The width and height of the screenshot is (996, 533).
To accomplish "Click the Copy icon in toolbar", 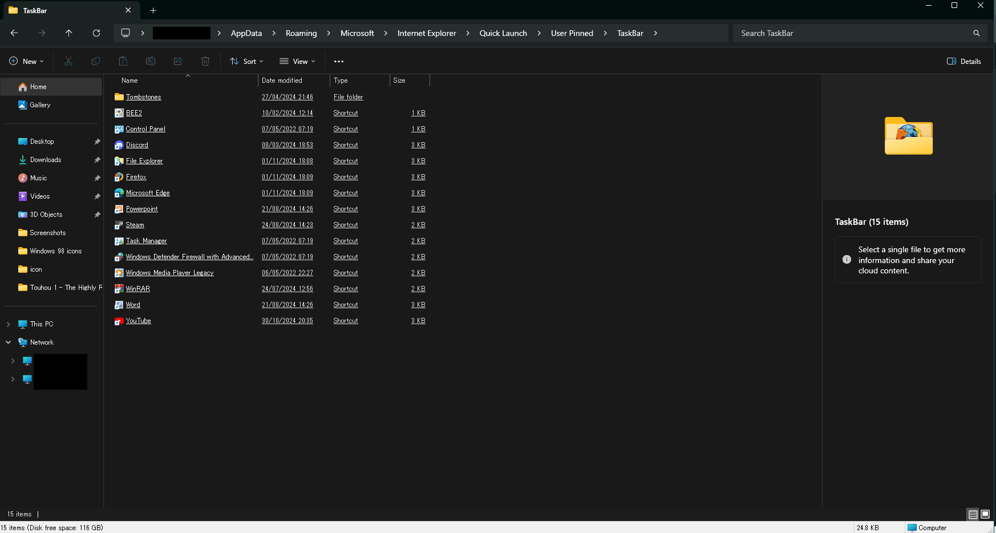I will pyautogui.click(x=96, y=61).
